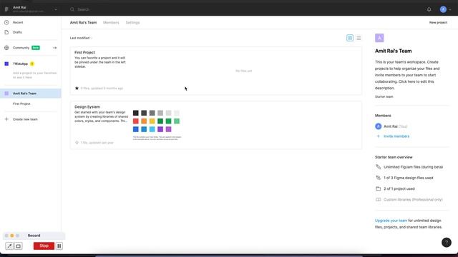Click the page icon beside Drafts
Screen dimensions: 458x257
pos(6,32)
